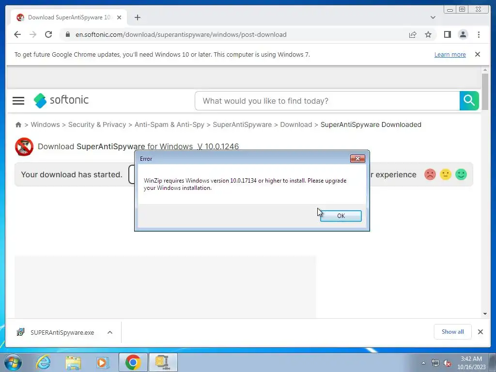Open the tab search chevron
The height and width of the screenshot is (372, 496).
(433, 17)
